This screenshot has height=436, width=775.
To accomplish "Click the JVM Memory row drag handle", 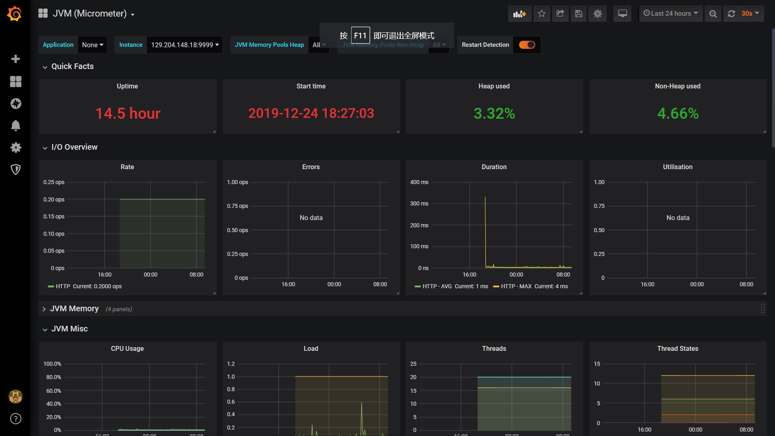I will click(x=762, y=309).
